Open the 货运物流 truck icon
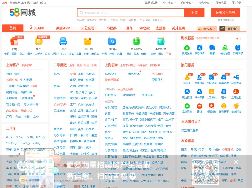This screenshot has height=188, width=252. point(211,77)
